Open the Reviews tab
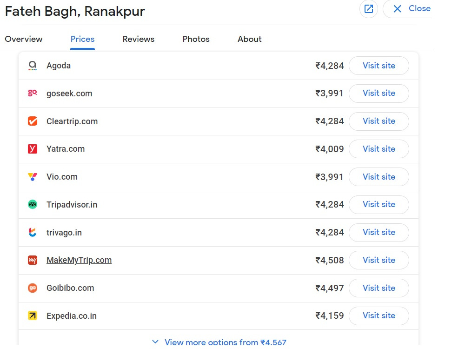The image size is (465, 349). [139, 39]
